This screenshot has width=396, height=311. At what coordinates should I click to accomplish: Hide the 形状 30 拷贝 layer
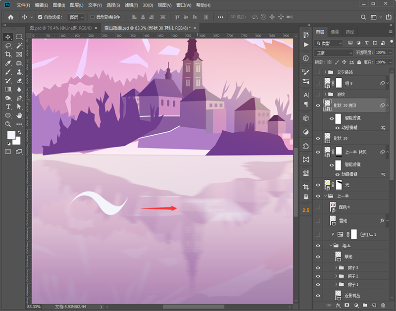click(x=318, y=105)
